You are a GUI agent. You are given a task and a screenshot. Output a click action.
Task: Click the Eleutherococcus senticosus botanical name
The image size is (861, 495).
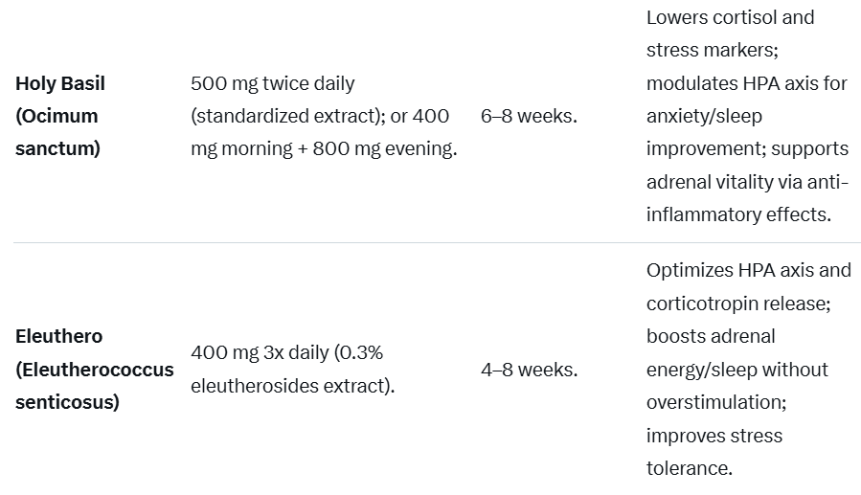95,386
